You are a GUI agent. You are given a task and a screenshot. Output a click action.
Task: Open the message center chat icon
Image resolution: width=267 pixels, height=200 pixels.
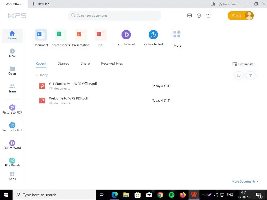[x=189, y=16]
